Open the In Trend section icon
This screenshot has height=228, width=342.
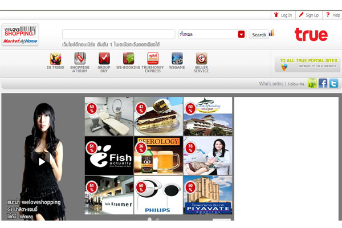(x=55, y=59)
